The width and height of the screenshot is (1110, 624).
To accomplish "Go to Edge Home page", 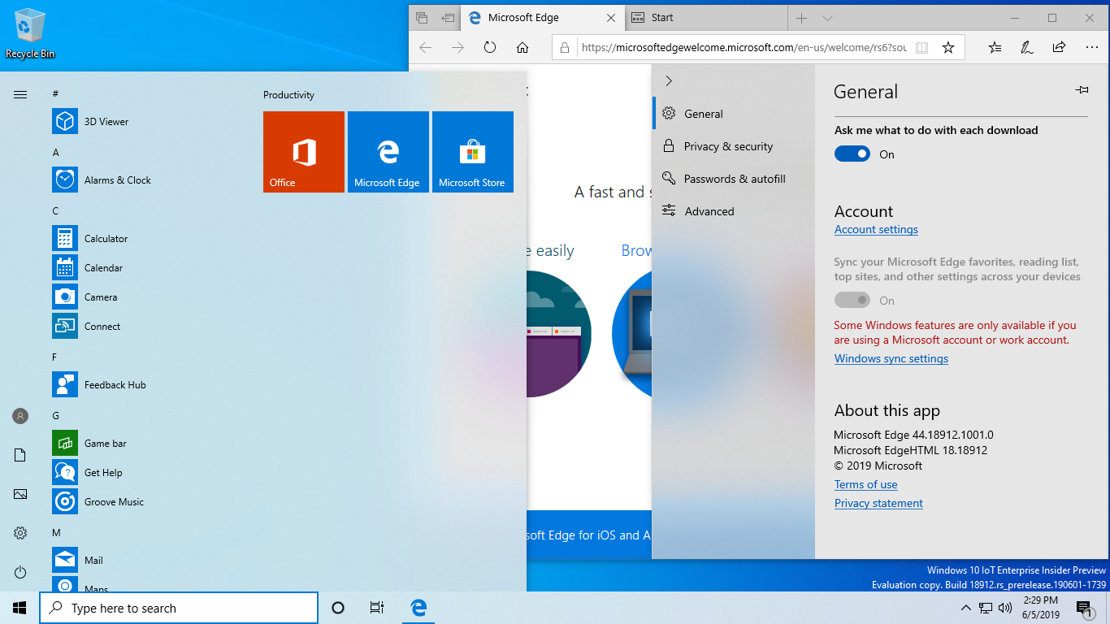I will (x=522, y=48).
